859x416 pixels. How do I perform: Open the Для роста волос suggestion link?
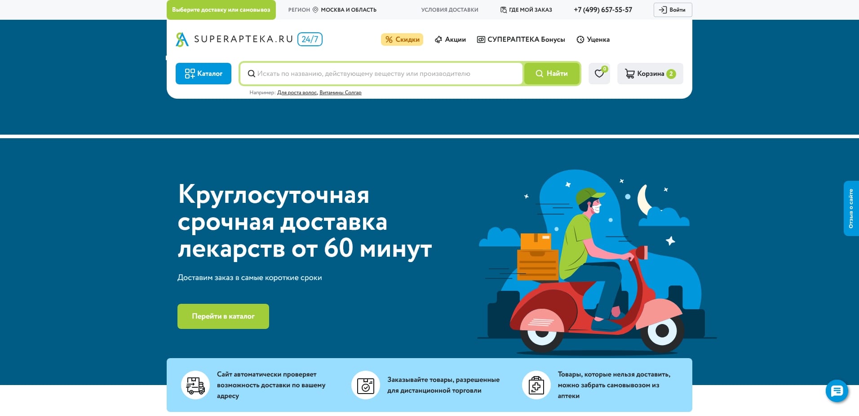click(297, 92)
